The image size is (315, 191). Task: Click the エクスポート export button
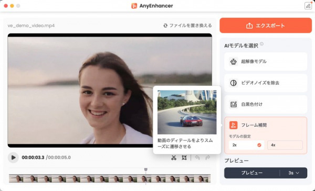click(266, 26)
